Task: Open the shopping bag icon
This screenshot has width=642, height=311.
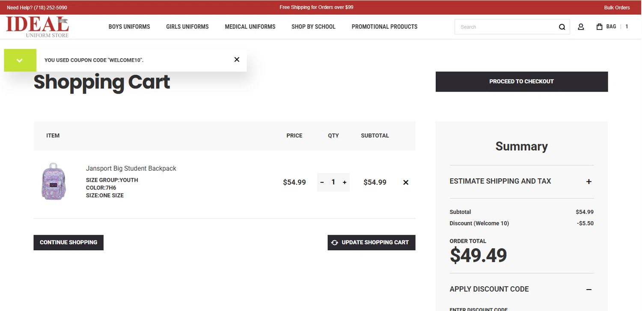Action: pyautogui.click(x=599, y=27)
